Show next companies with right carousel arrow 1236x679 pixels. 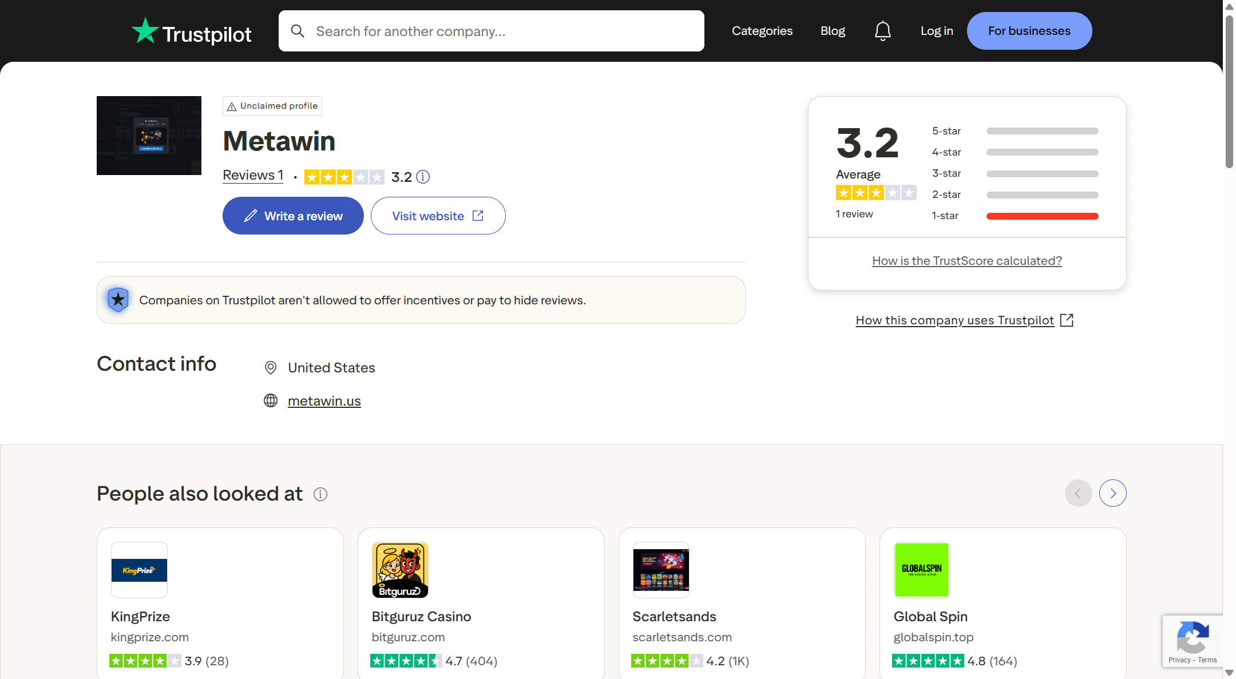pyautogui.click(x=1112, y=493)
